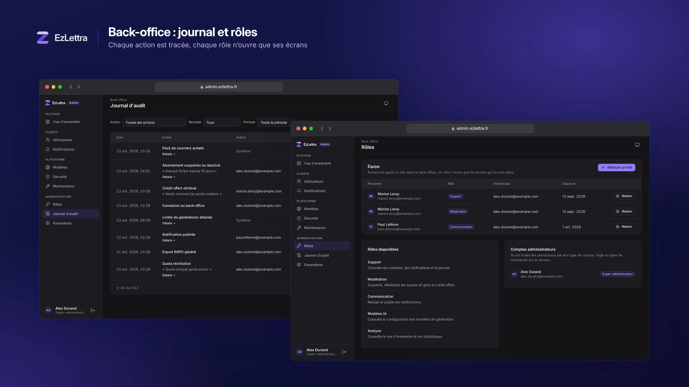Click Retirer on Marion Leroy's Modération row

tap(624, 212)
